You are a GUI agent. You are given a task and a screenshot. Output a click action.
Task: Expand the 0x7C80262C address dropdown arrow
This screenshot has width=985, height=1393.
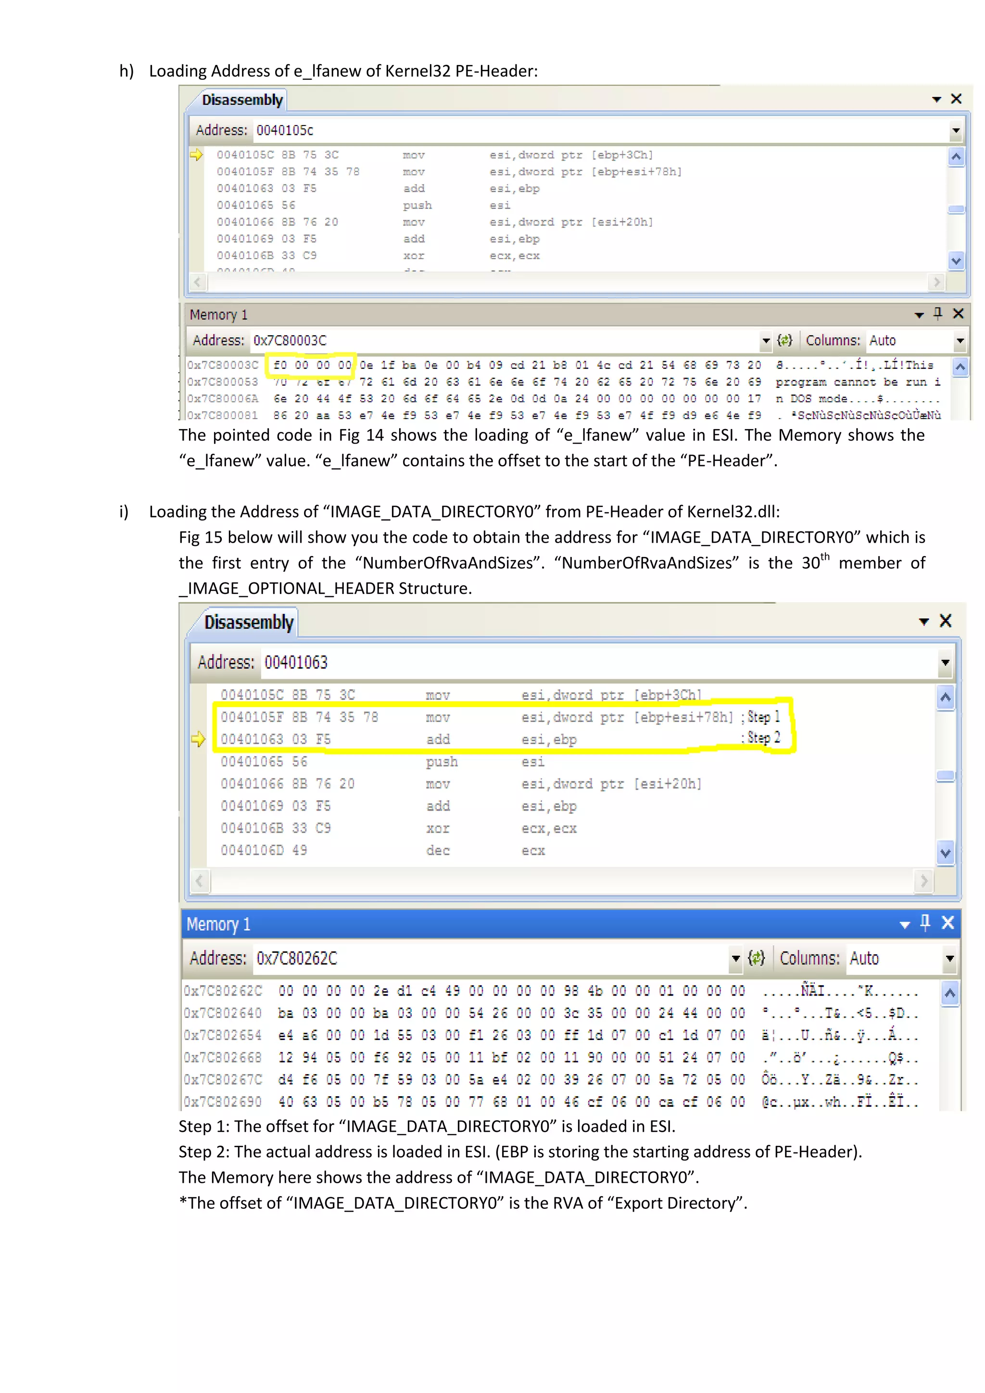pyautogui.click(x=736, y=958)
